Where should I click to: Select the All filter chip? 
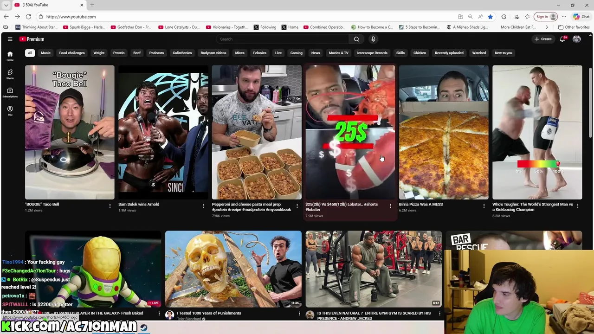30,53
